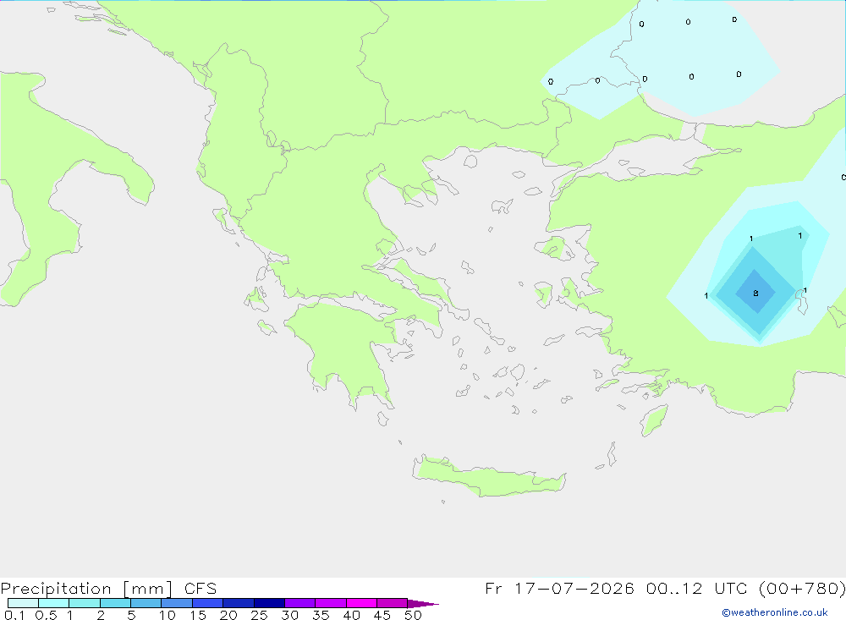
Task: Click the legend swatch between 0.5 and 1
Action: tap(54, 603)
